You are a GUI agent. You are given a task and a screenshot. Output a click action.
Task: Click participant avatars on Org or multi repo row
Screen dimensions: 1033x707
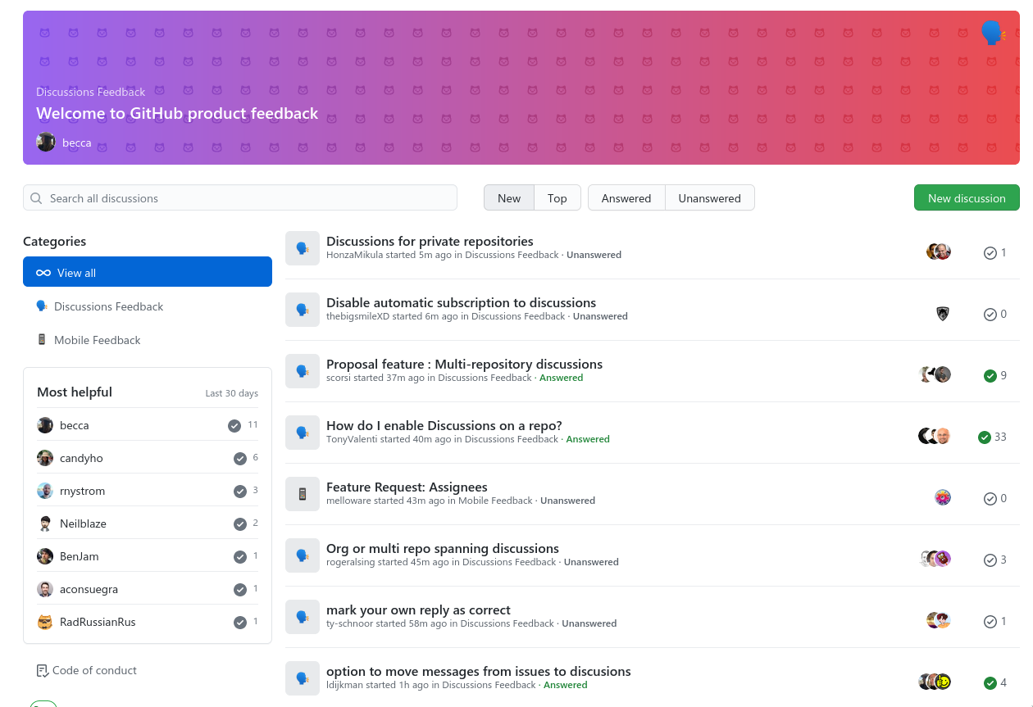pyautogui.click(x=935, y=559)
